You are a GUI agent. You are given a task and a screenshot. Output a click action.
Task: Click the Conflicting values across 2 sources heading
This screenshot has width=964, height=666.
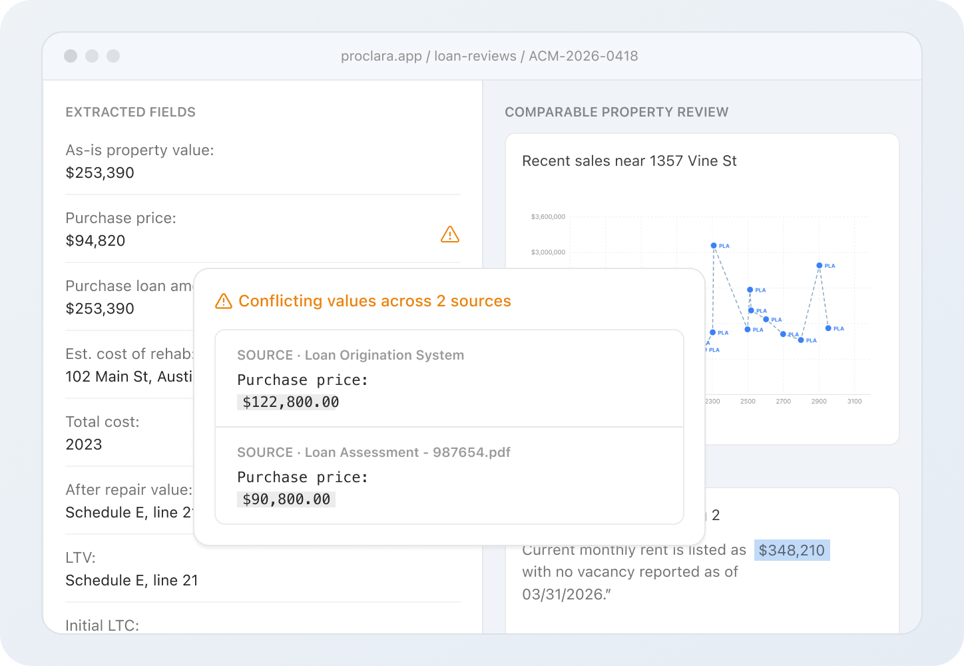coord(375,301)
